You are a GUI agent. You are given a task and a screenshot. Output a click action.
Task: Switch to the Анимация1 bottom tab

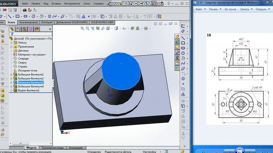click(76, 147)
